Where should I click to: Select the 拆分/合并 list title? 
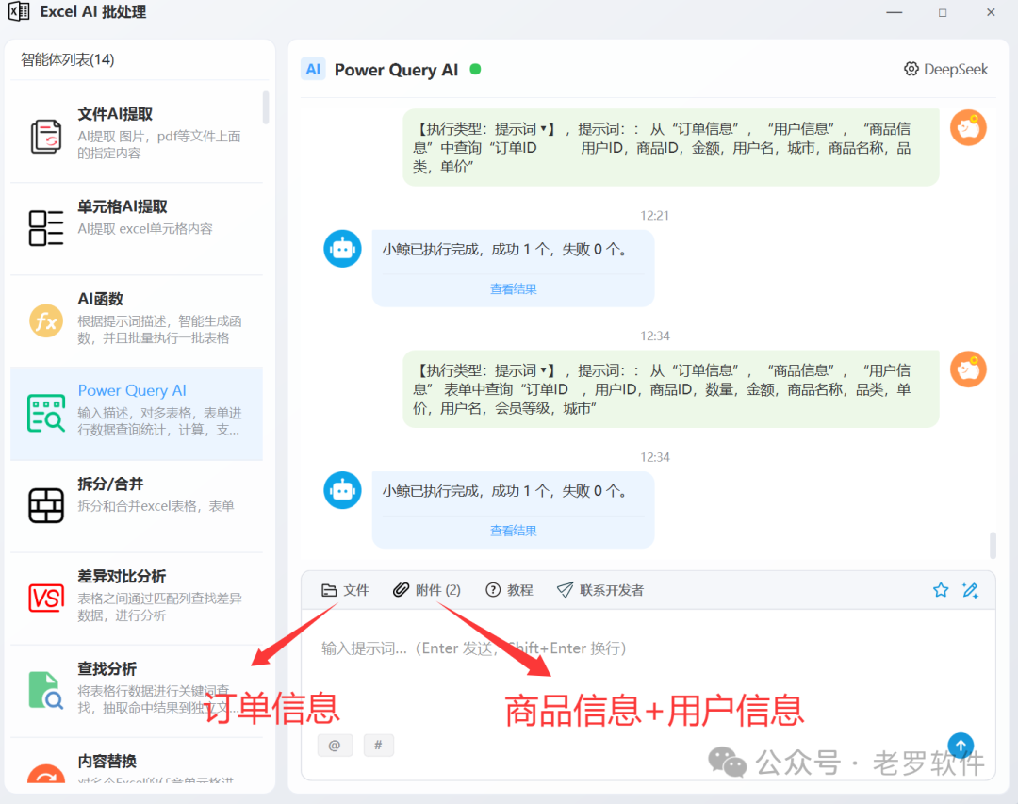(110, 484)
